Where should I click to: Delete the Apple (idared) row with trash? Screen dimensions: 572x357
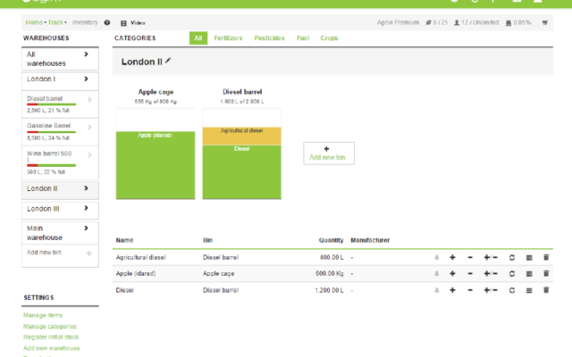point(546,273)
